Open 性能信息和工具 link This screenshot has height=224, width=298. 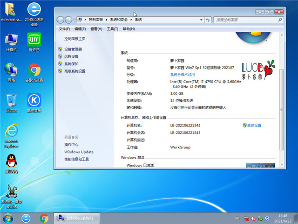click(x=76, y=159)
